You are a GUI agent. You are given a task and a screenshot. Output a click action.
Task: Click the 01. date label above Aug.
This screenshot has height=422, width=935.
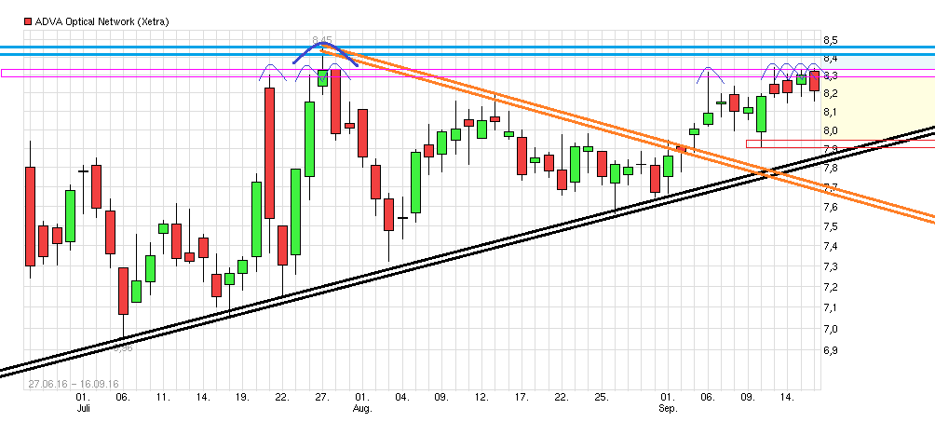click(x=362, y=397)
